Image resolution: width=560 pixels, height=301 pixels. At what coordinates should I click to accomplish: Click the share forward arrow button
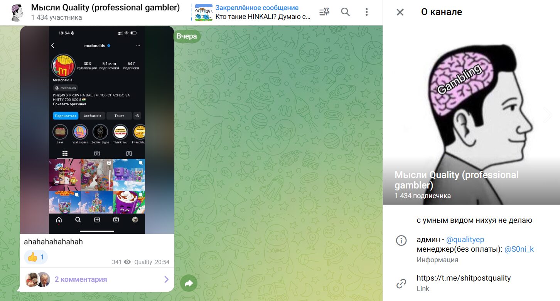(x=189, y=284)
